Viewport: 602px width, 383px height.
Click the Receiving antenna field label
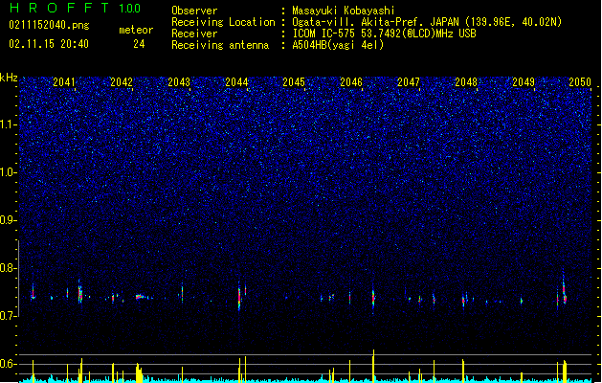point(220,45)
